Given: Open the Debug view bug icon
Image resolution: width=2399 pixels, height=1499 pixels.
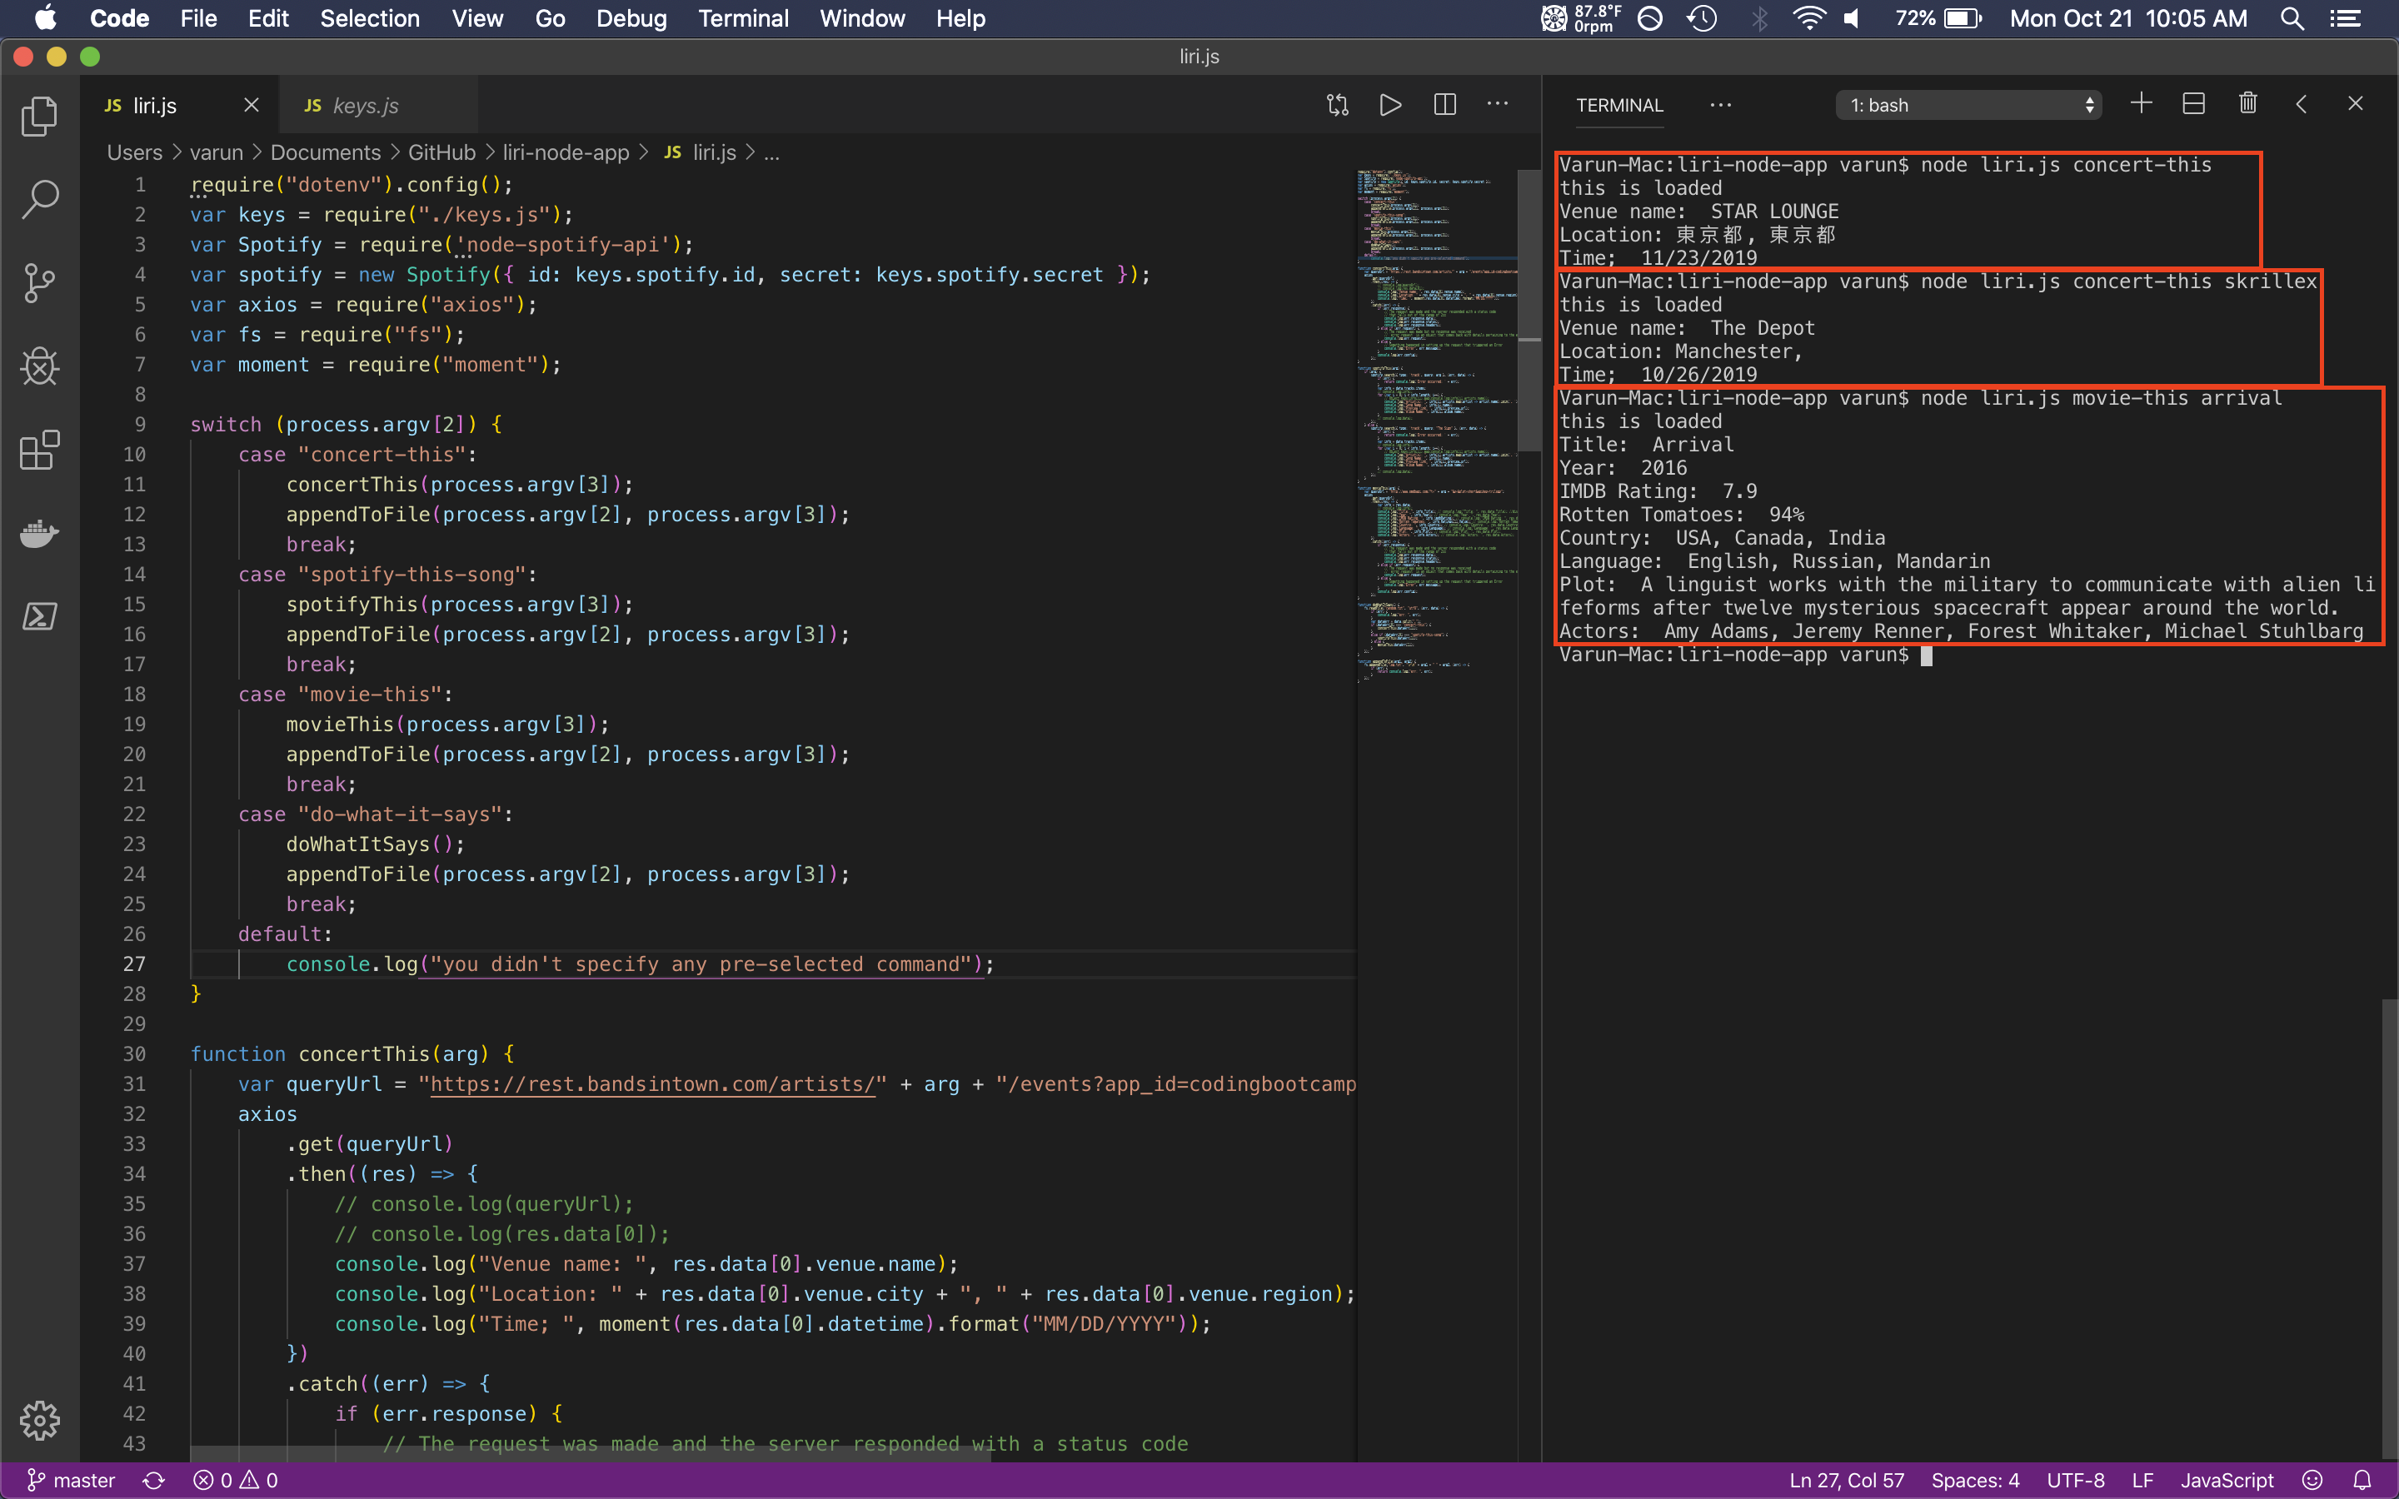Looking at the screenshot, I should [40, 366].
